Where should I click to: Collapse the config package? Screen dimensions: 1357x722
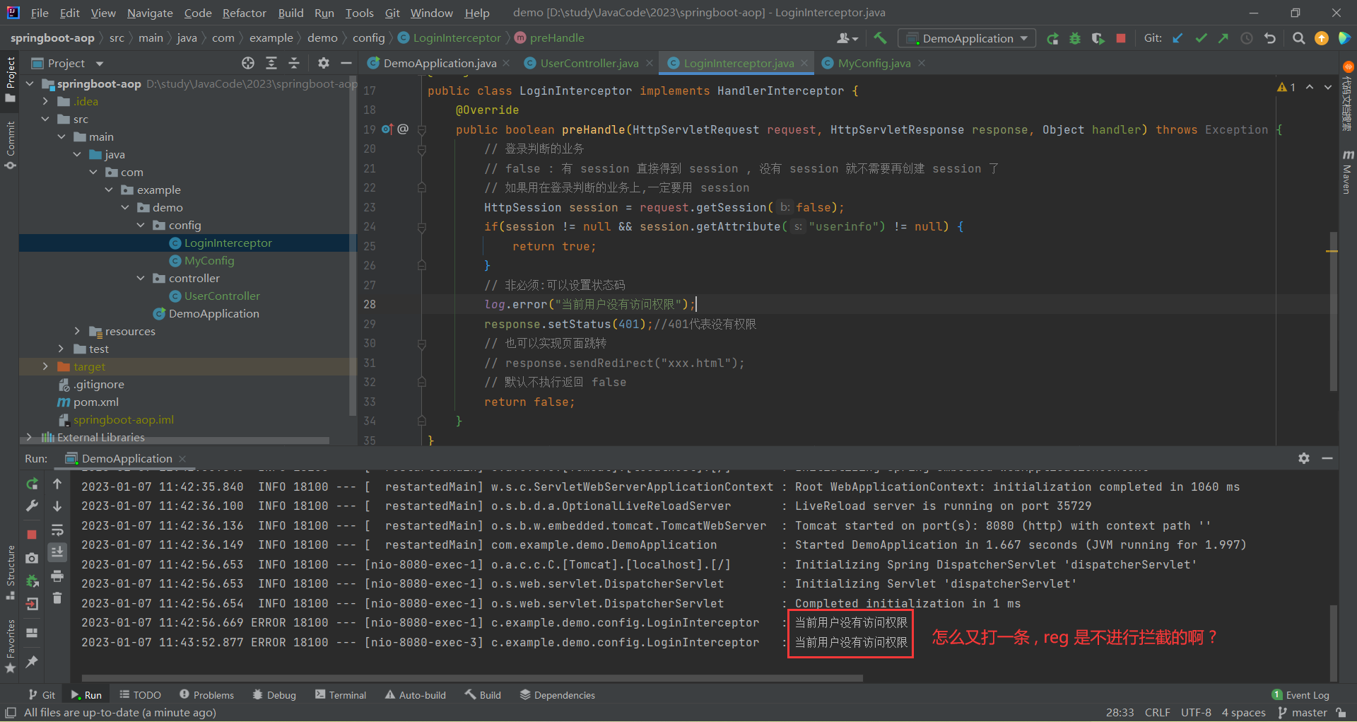[141, 226]
